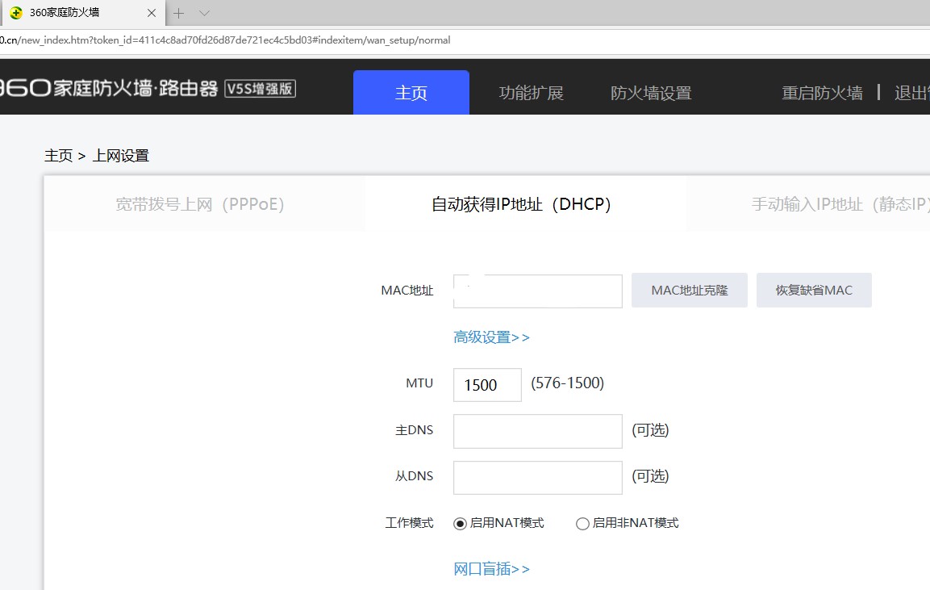The image size is (930, 590).
Task: Click the browser address bar URL
Action: tap(225, 40)
